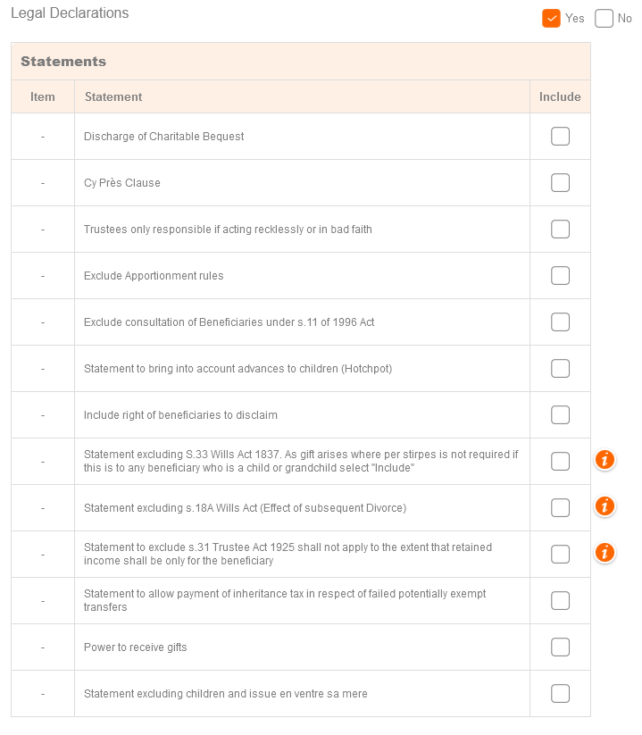
Task: Include the Hotchpot advances statement
Action: [560, 369]
